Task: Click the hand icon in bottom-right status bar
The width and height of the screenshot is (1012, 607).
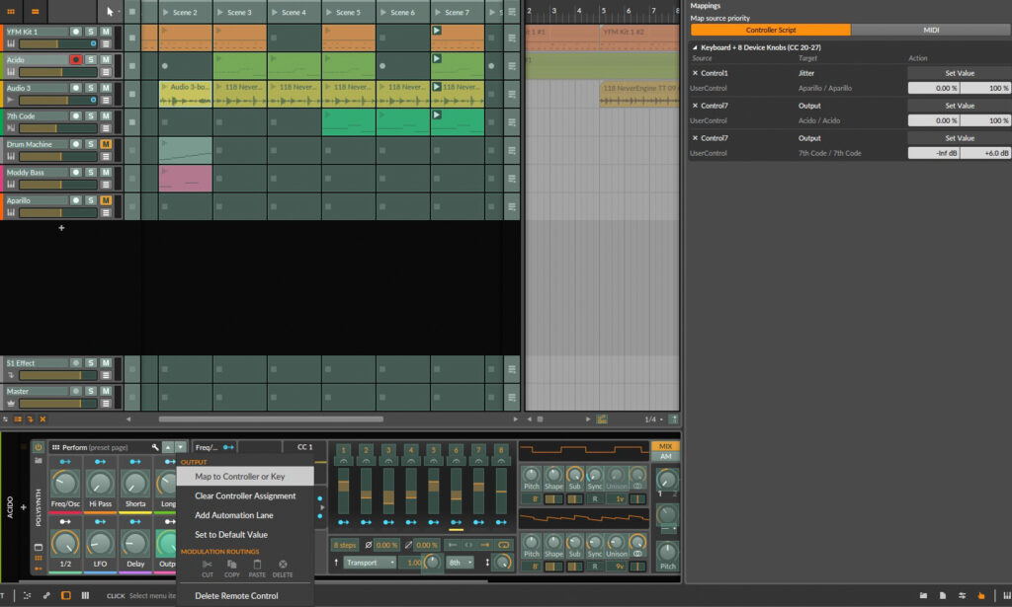Action: 981,595
